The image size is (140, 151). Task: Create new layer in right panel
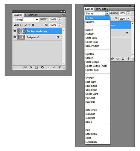(x=123, y=59)
